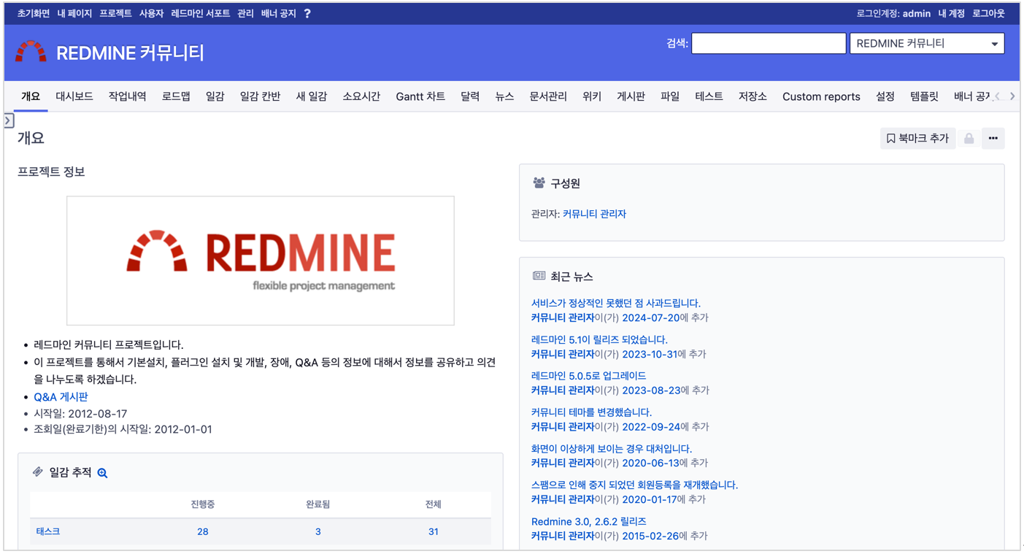Open the 일감 칸반 tab
Viewport: 1024px width, 554px height.
point(261,96)
